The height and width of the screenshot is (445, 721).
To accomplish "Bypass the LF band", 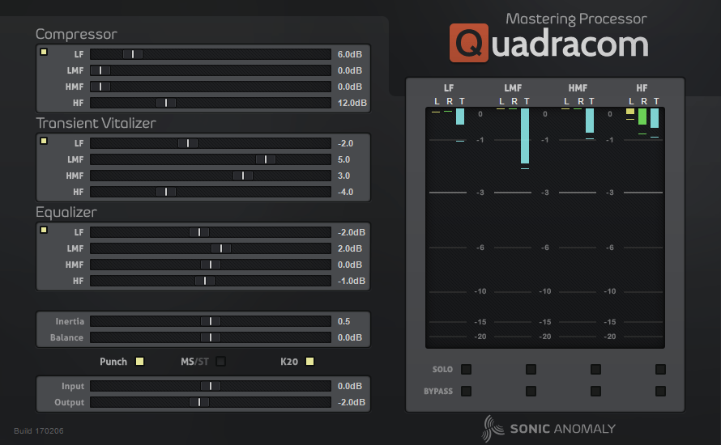I will click(x=466, y=392).
